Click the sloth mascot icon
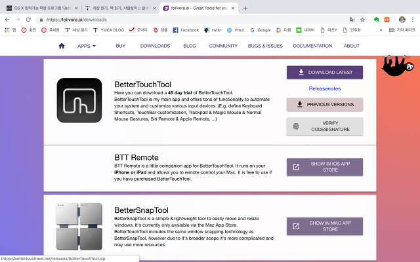This screenshot has width=420, height=262. coord(397,65)
